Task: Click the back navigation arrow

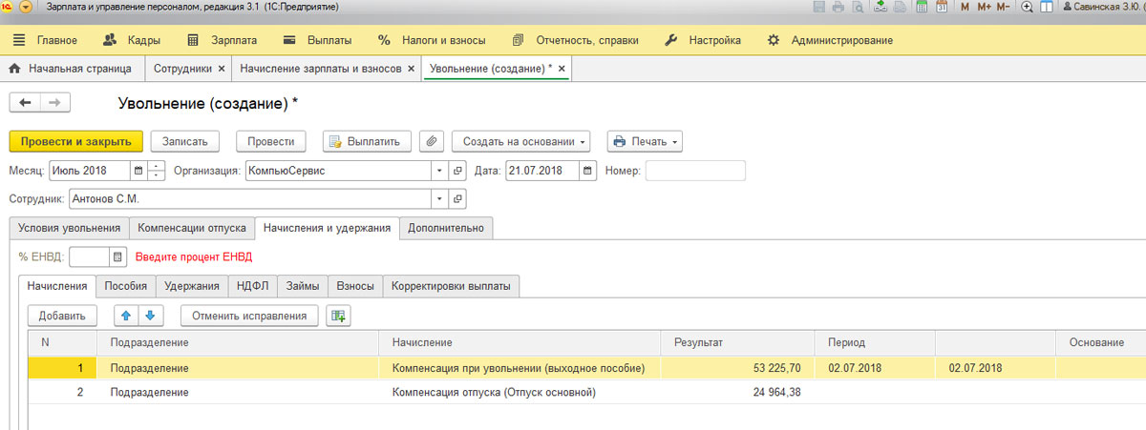Action: coord(26,103)
